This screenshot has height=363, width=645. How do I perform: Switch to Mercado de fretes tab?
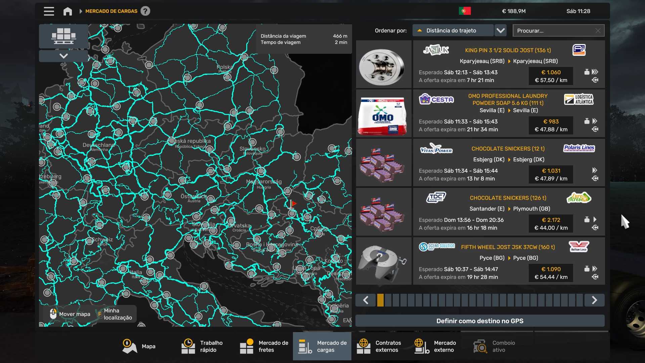click(264, 346)
